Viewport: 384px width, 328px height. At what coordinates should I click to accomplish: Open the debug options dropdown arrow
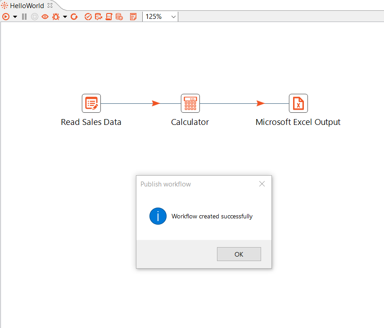(65, 17)
